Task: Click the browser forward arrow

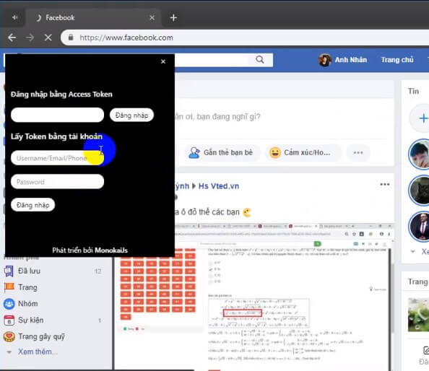Action: click(30, 38)
